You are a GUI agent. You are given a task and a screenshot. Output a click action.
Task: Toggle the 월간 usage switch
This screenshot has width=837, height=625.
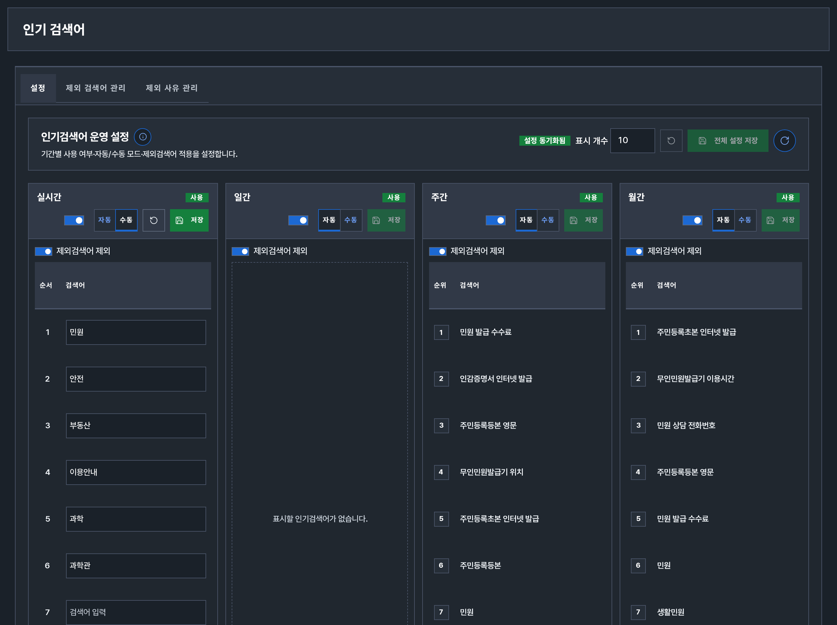(x=693, y=220)
